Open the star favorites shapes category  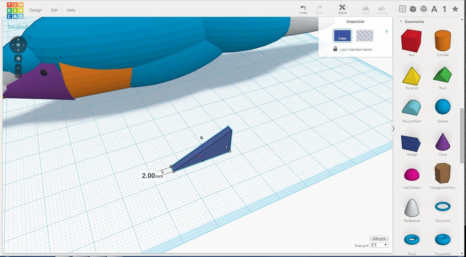point(455,9)
